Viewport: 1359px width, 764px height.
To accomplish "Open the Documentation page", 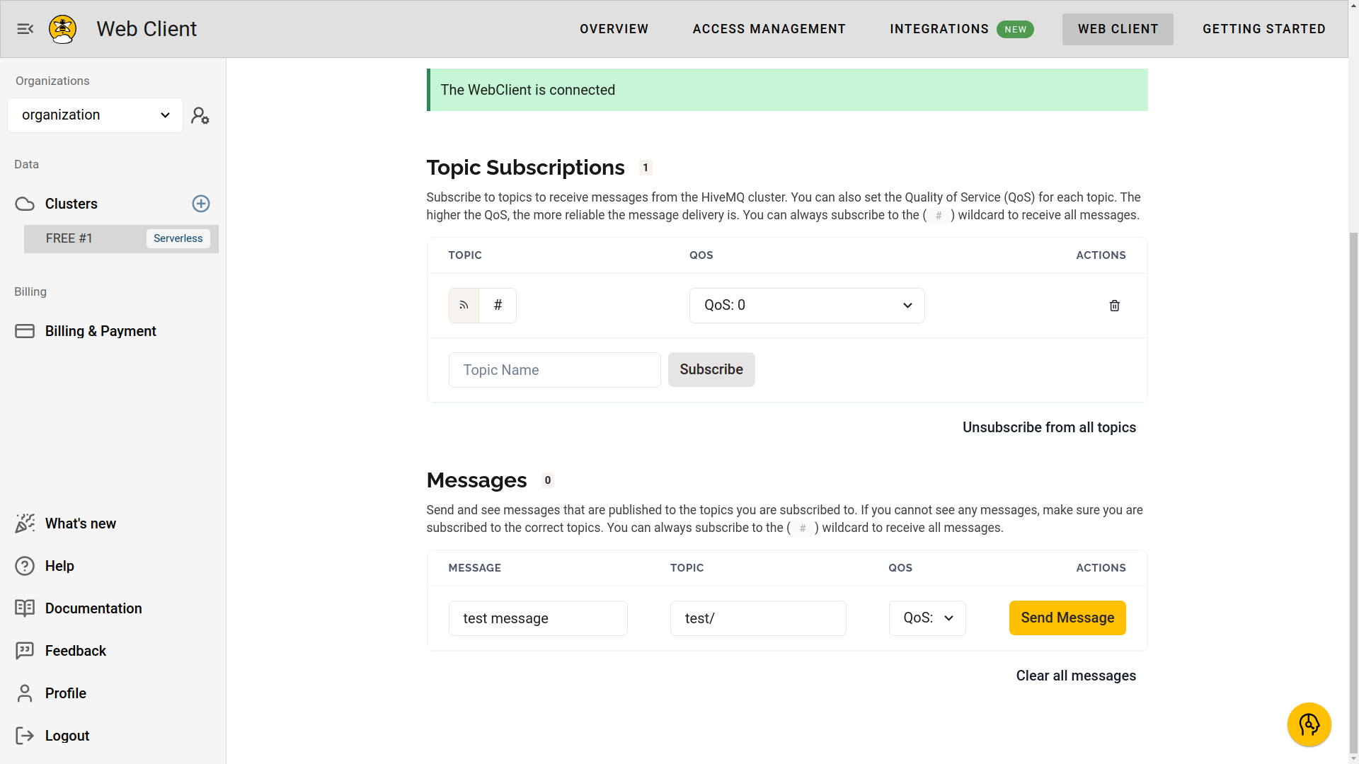I will tap(93, 608).
